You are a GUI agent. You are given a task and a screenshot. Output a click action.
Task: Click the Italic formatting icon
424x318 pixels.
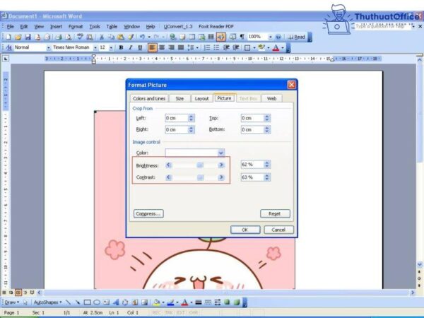click(x=130, y=47)
